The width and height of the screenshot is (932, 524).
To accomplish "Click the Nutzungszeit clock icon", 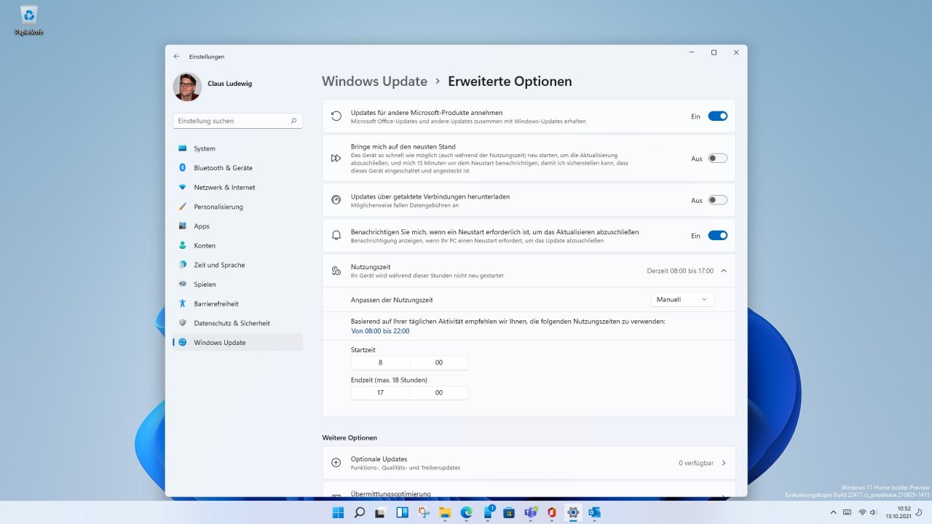I will tap(336, 271).
